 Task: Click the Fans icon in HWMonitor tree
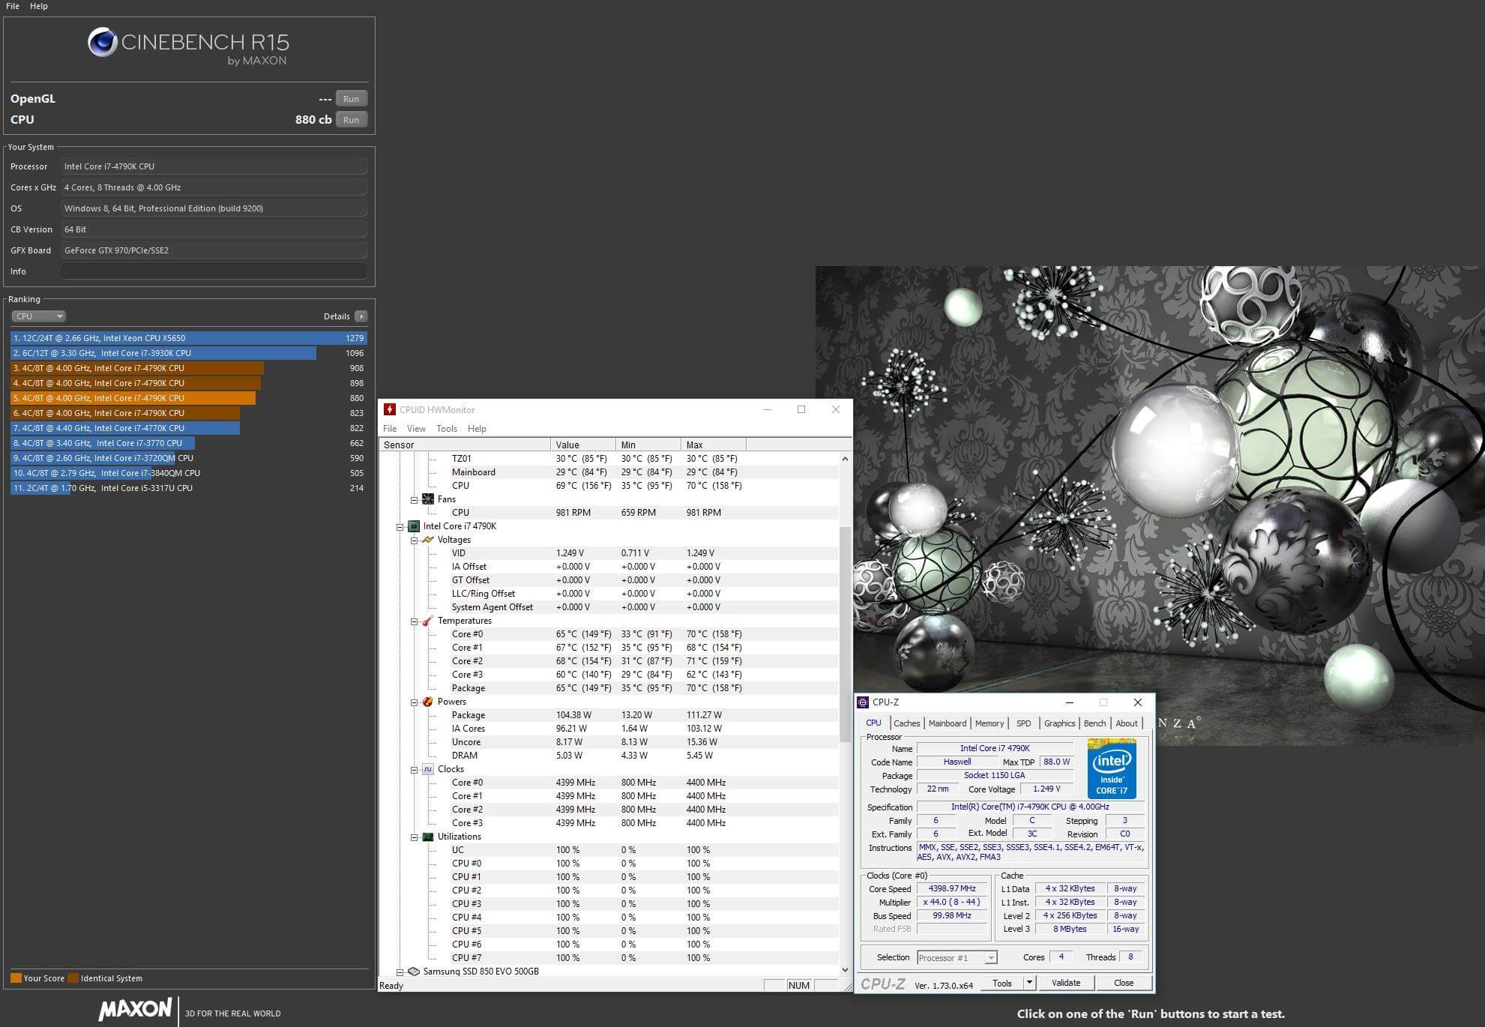pos(428,499)
